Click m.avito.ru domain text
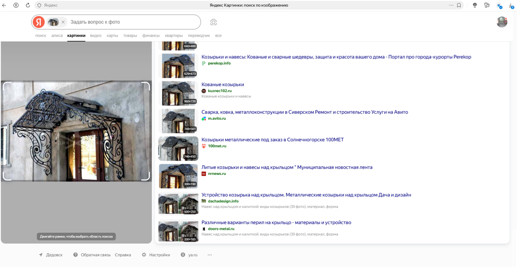517x267 pixels. click(x=217, y=118)
